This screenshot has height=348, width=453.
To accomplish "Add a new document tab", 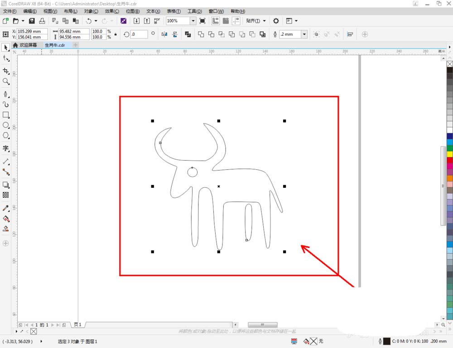I will 75,45.
